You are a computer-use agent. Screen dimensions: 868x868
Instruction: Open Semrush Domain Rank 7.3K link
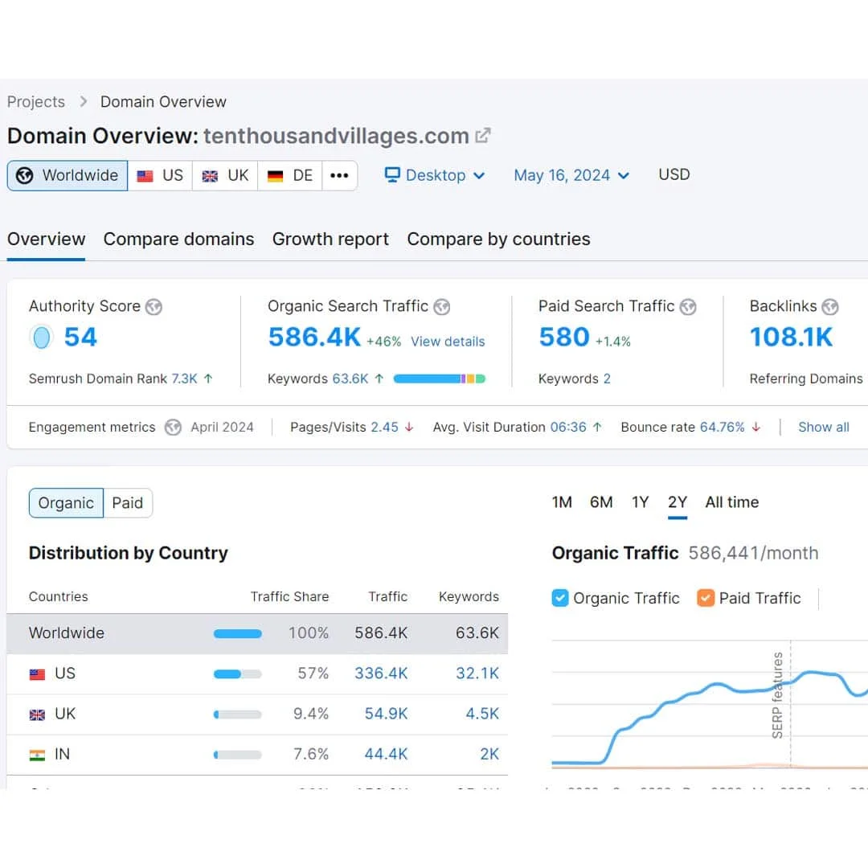coord(184,379)
